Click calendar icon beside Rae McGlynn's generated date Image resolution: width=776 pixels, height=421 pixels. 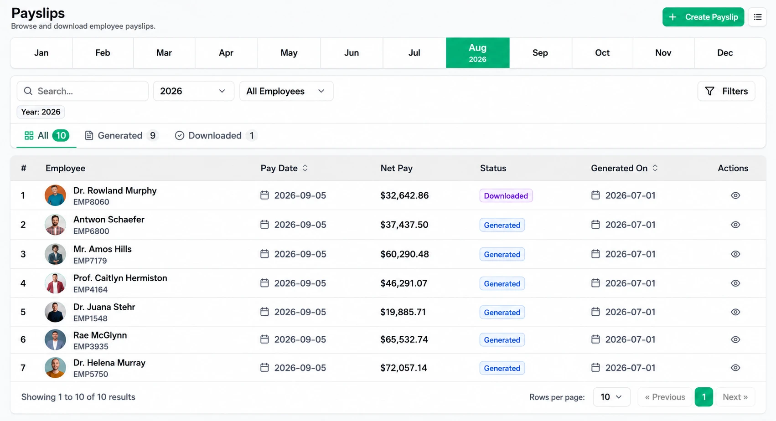point(595,339)
